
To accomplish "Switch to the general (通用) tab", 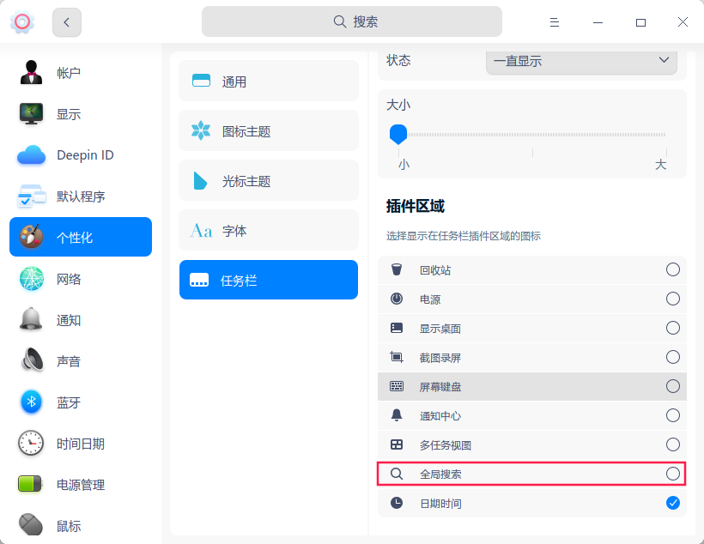I will [x=269, y=82].
